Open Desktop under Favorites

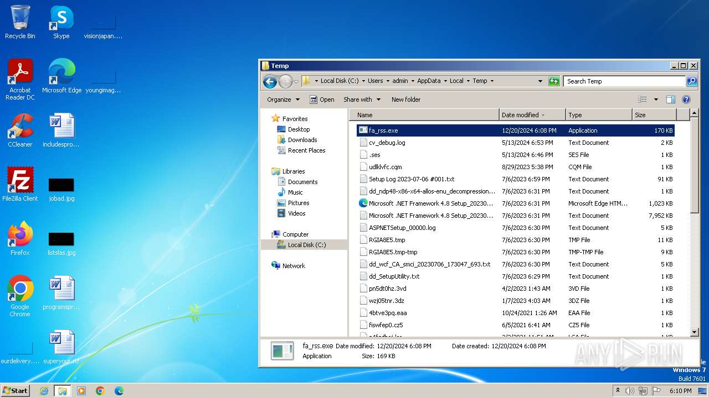pos(299,129)
